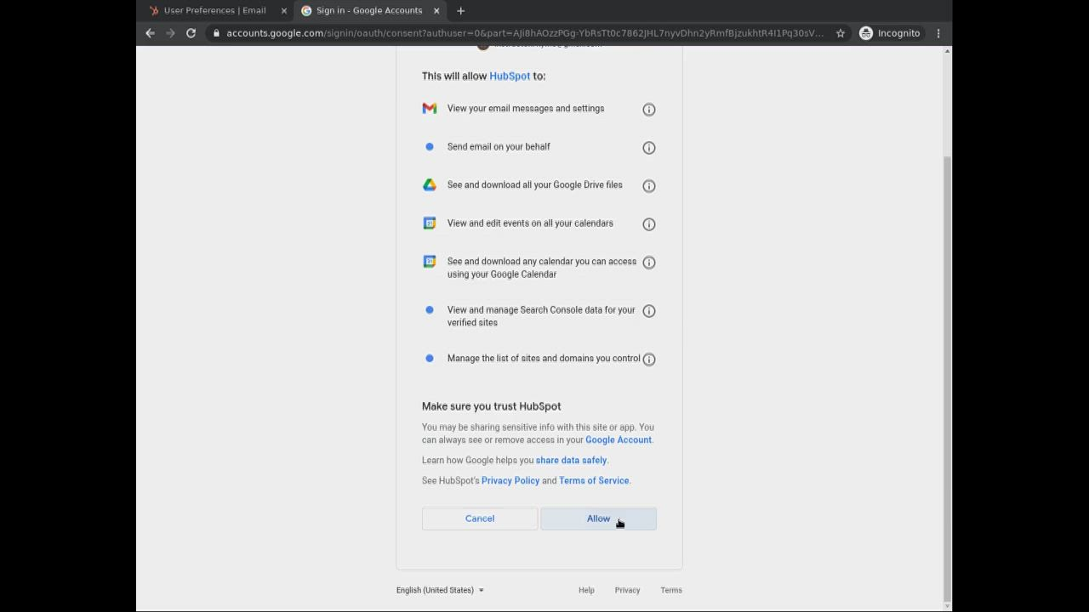
Task: Close the Sign in - Google Accounts tab
Action: pyautogui.click(x=436, y=10)
